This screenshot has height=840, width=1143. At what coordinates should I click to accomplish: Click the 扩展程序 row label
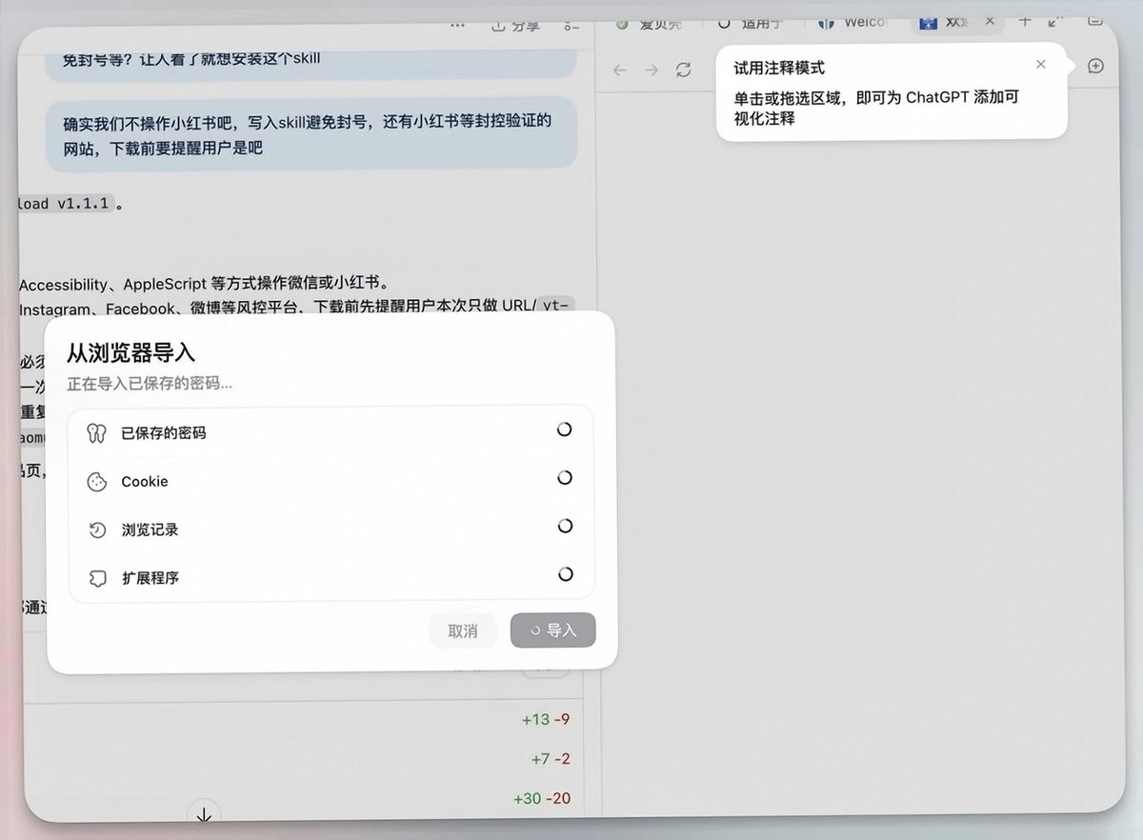click(150, 578)
